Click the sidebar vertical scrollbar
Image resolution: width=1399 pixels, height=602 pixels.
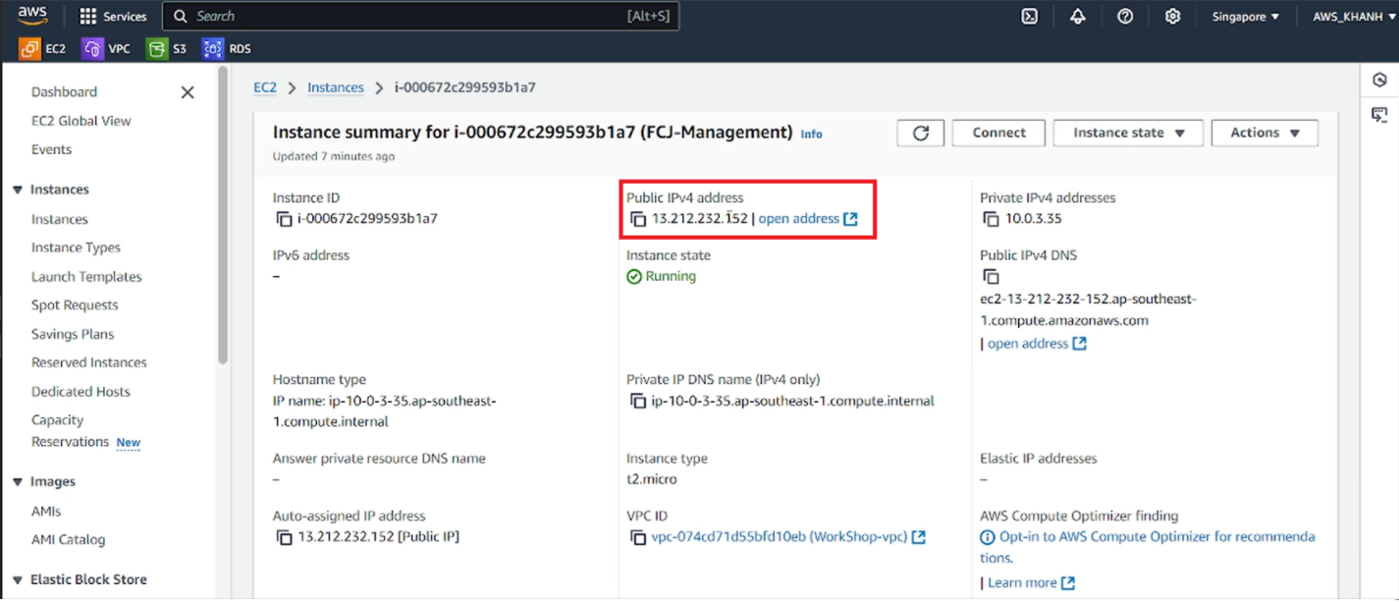223,216
